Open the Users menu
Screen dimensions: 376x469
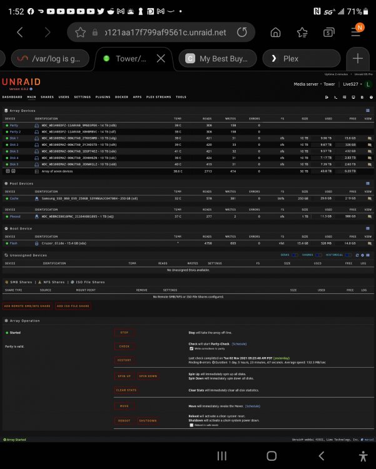tap(64, 97)
